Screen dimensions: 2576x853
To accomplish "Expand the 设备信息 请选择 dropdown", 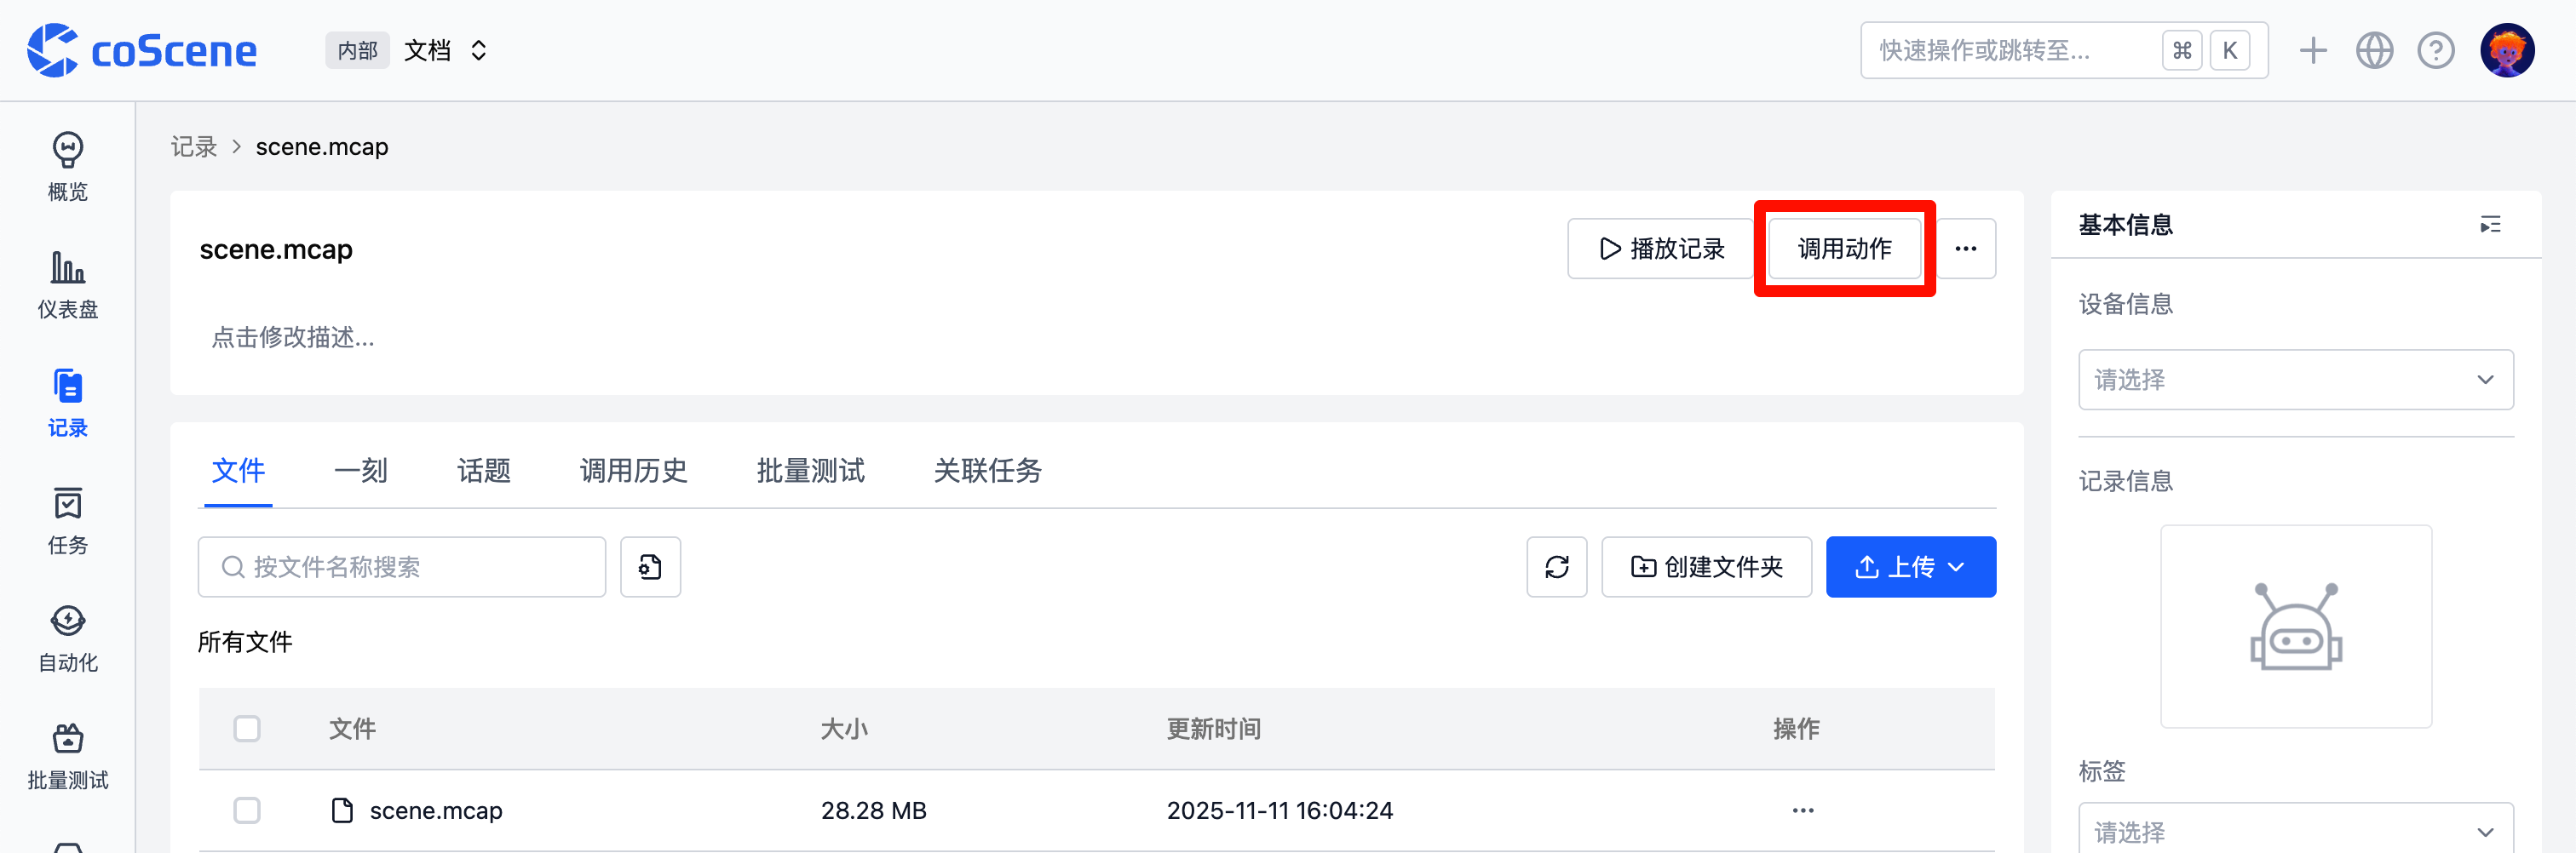I will tap(2295, 380).
